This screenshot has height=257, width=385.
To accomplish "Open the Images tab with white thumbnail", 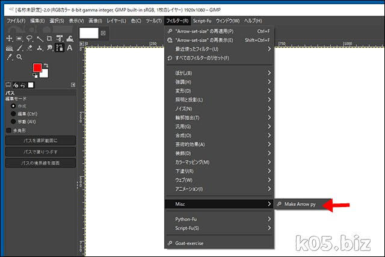I will pyautogui.click(x=31, y=85).
